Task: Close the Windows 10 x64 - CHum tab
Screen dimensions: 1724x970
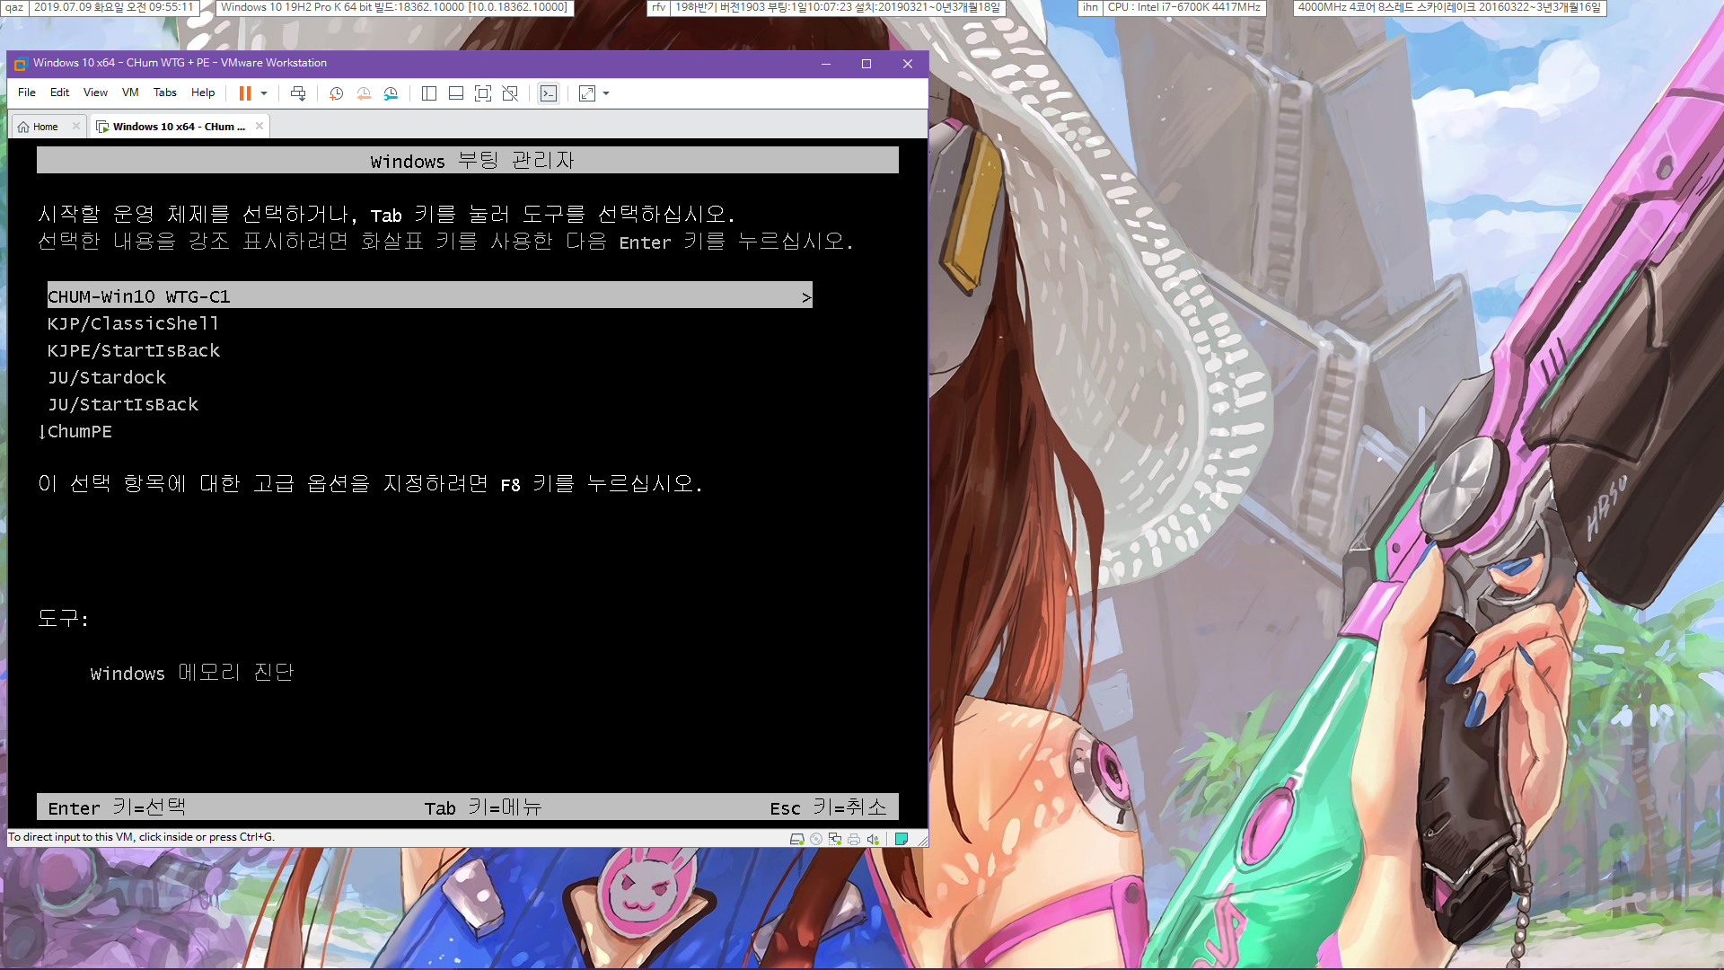Action: tap(259, 126)
